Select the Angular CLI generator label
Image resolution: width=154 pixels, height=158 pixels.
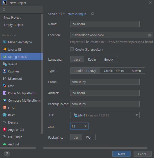[16, 130]
